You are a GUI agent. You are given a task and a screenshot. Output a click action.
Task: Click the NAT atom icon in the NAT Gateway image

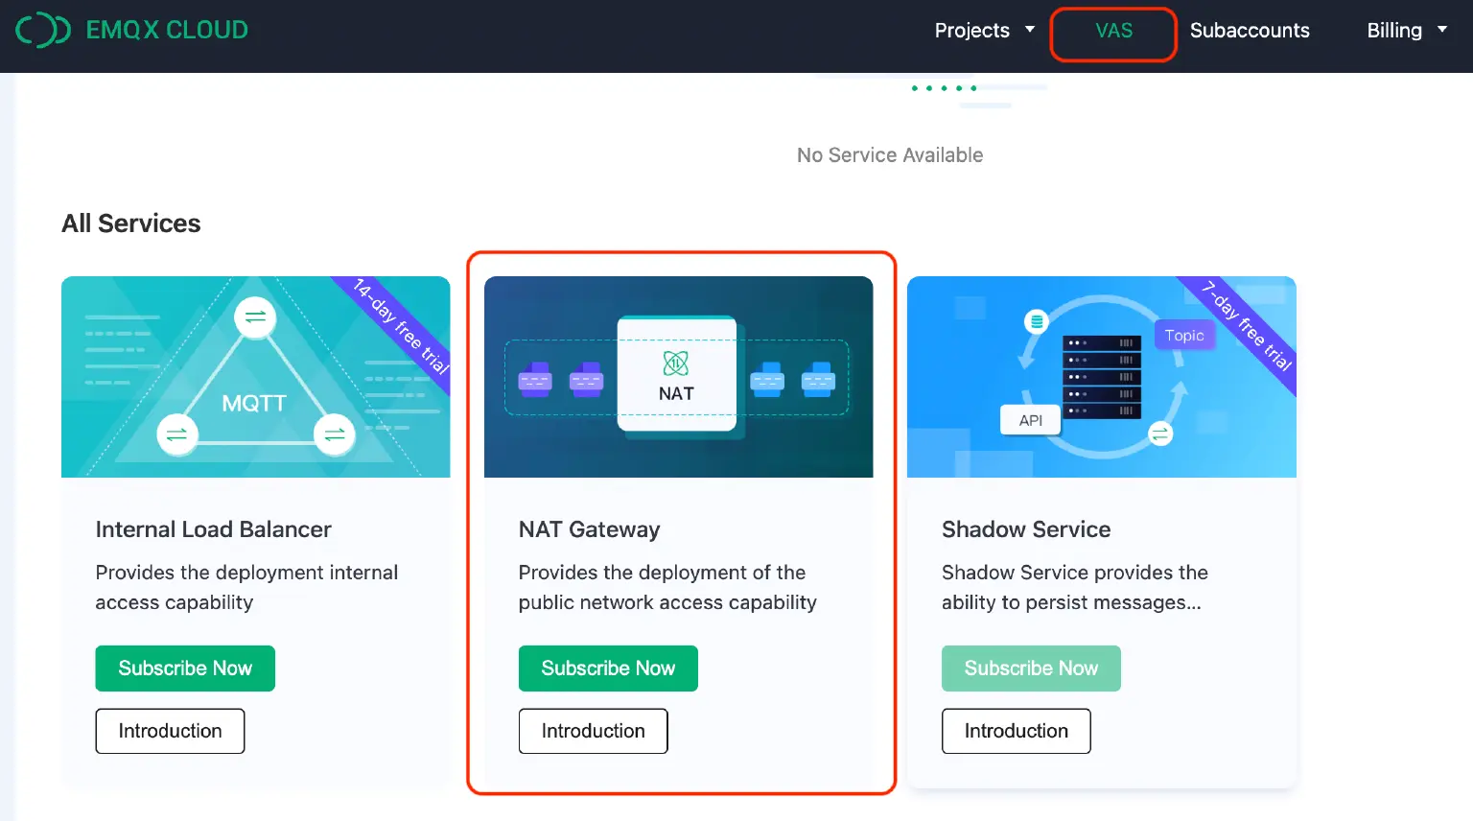[674, 364]
